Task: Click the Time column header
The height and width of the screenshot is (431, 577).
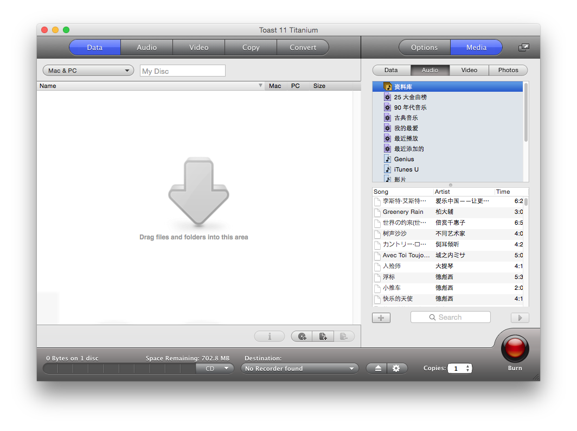Action: coord(511,192)
